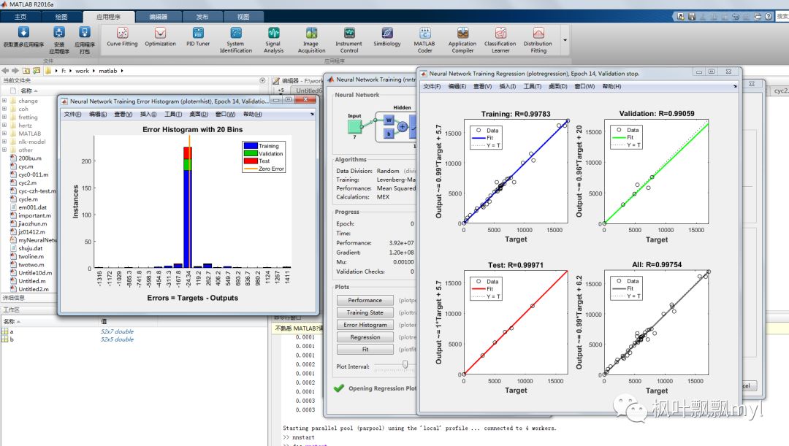The image size is (789, 446).
Task: Expand the coh folder in file tree
Action: pos(4,109)
